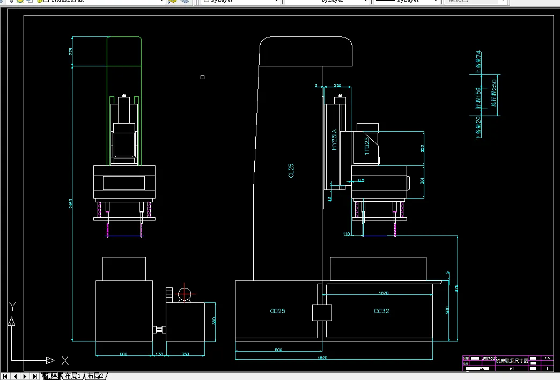Select the 机床联系尺寸图 title block text
This screenshot has height=380, width=560.
(x=512, y=360)
